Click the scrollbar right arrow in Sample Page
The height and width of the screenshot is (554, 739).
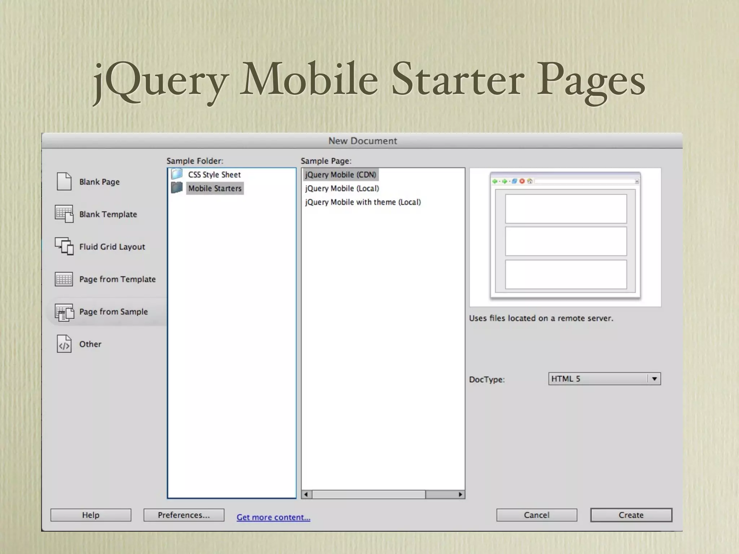click(460, 494)
